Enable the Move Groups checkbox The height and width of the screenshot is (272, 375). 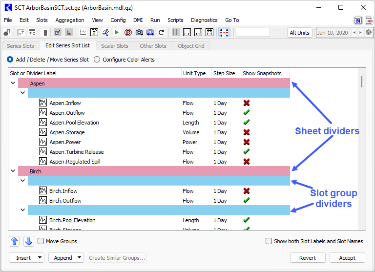tap(41, 241)
